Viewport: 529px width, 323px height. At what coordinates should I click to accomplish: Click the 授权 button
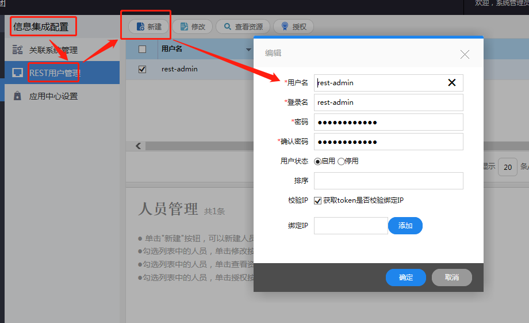click(293, 26)
